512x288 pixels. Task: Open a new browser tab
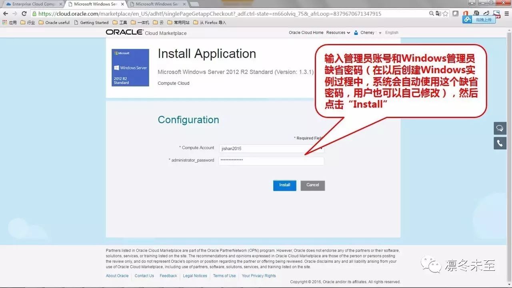(195, 4)
